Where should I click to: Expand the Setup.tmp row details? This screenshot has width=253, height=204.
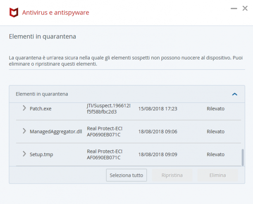pyautogui.click(x=24, y=154)
